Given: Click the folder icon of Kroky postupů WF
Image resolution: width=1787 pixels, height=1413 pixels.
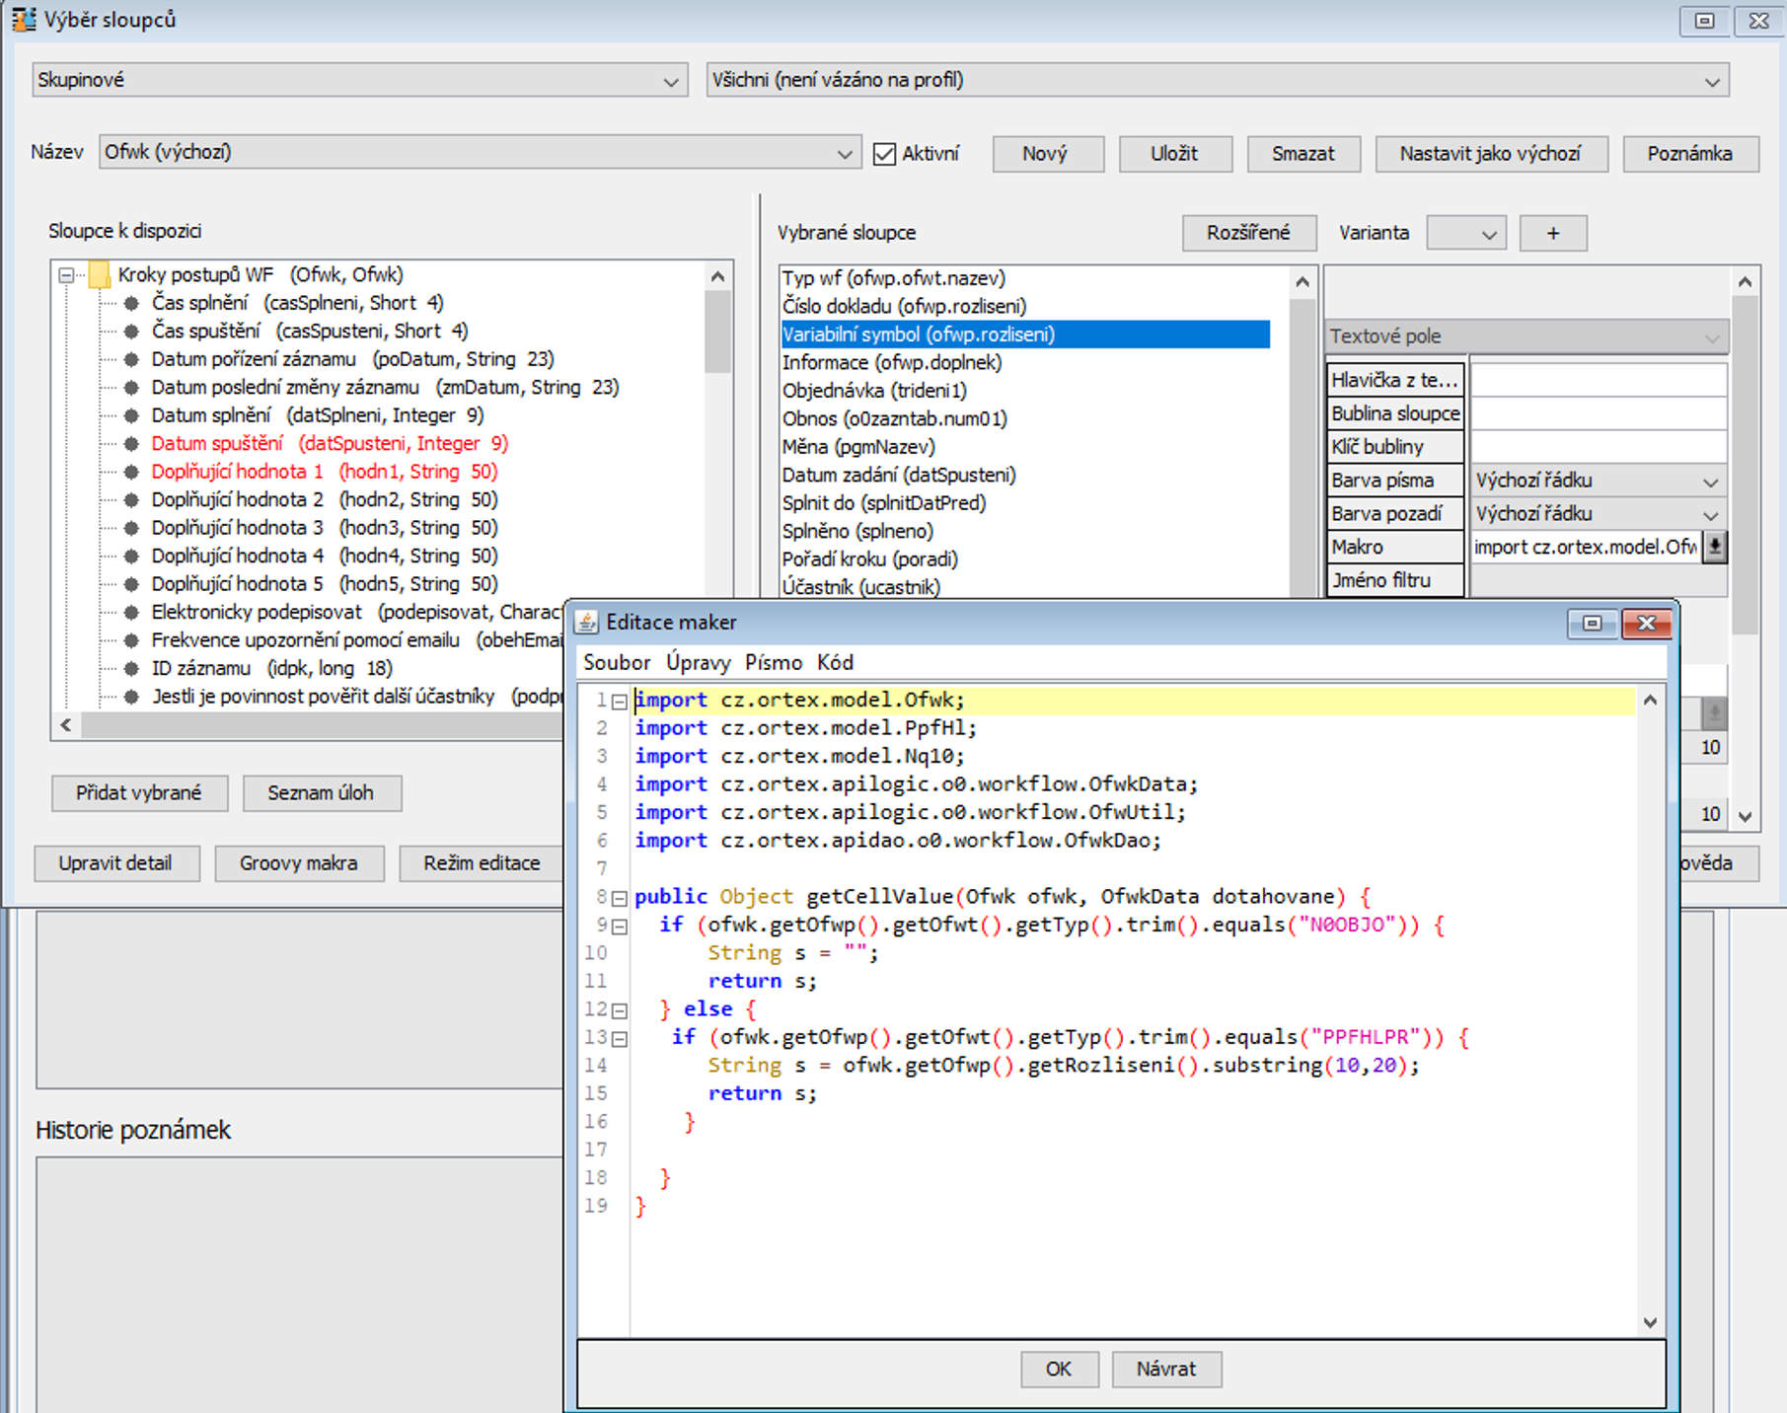Looking at the screenshot, I should pos(99,275).
